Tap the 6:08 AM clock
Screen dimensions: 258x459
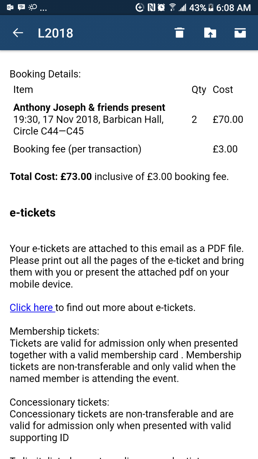point(234,7)
